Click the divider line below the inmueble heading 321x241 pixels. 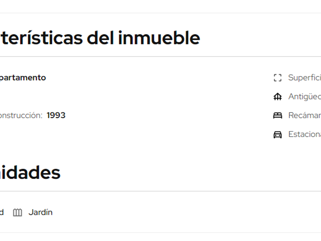pos(160,57)
